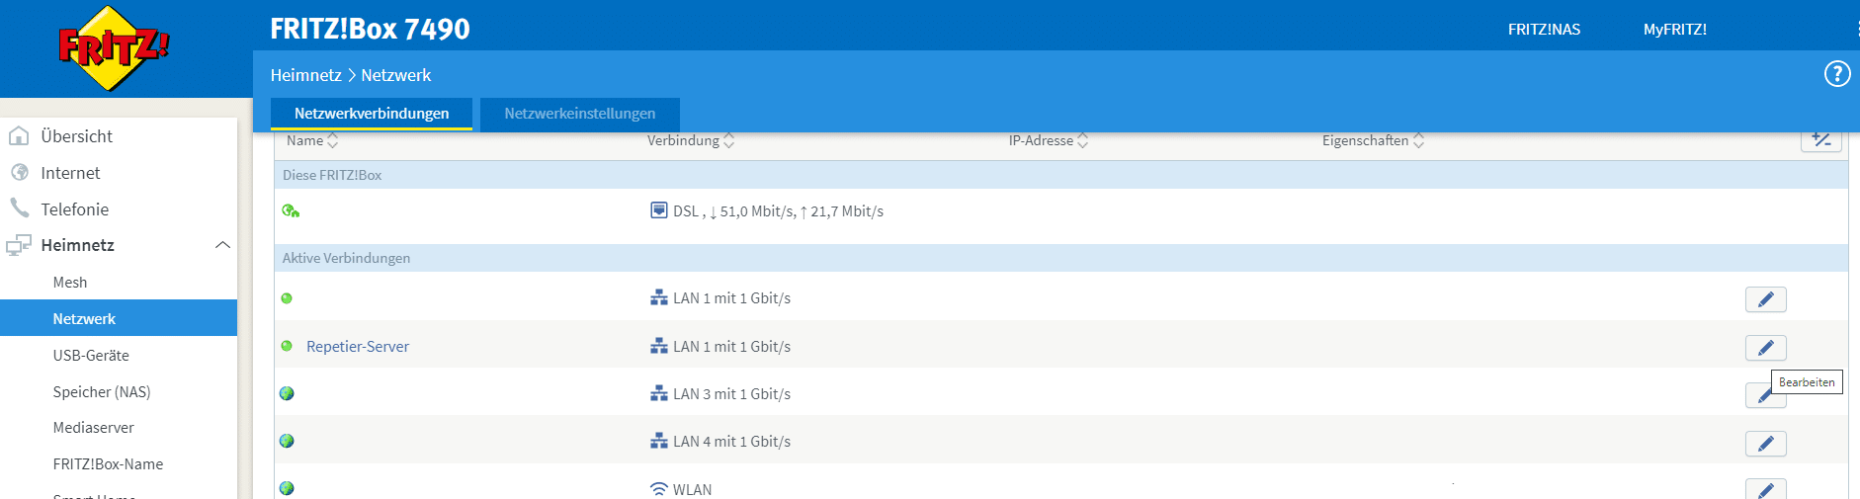Open FRITZ!NAS from the header
This screenshot has height=499, width=1860.
1544,30
